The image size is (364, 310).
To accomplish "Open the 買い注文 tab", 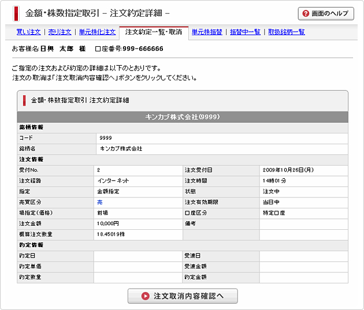I will tap(27, 32).
